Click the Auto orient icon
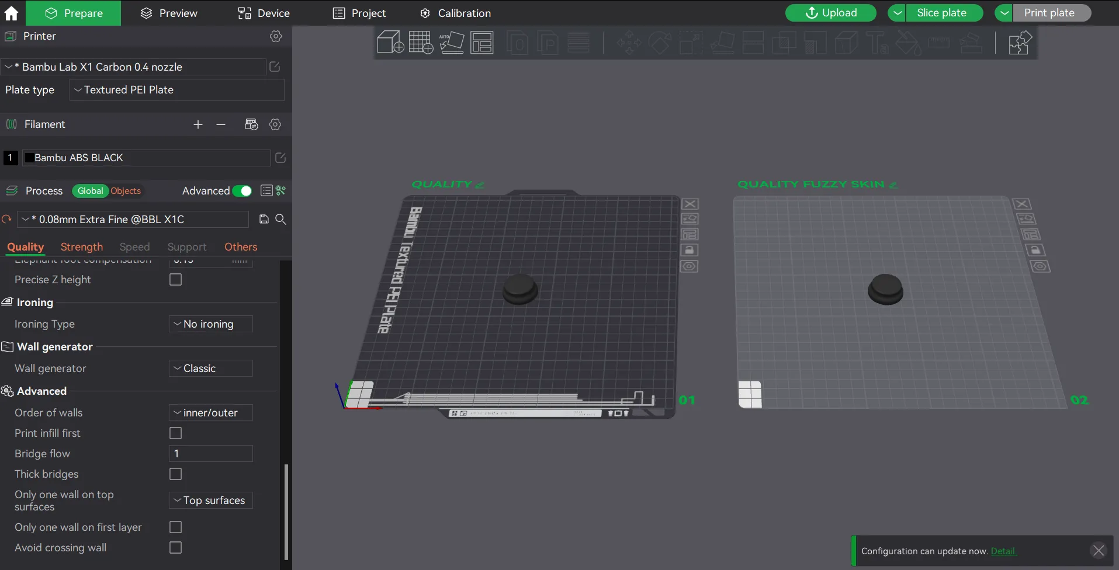Image resolution: width=1119 pixels, height=570 pixels. (451, 43)
